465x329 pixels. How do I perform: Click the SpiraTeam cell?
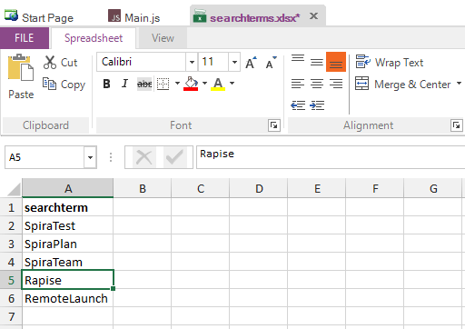tap(68, 262)
